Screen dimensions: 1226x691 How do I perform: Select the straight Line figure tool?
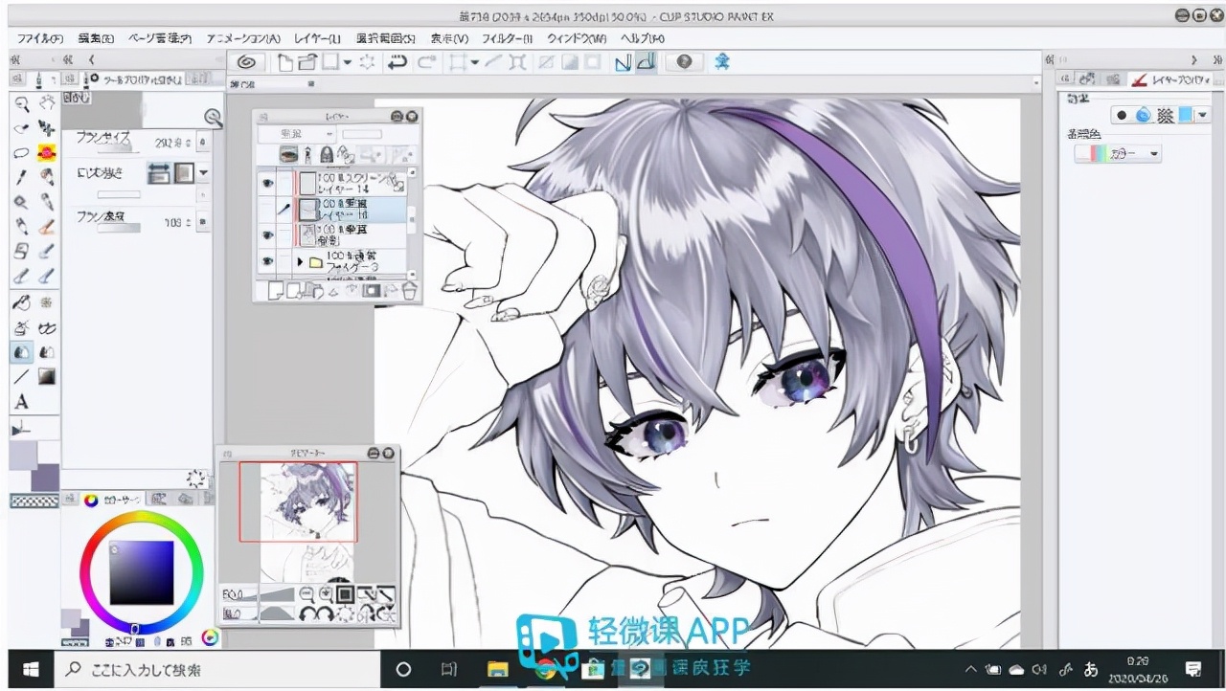tap(21, 377)
